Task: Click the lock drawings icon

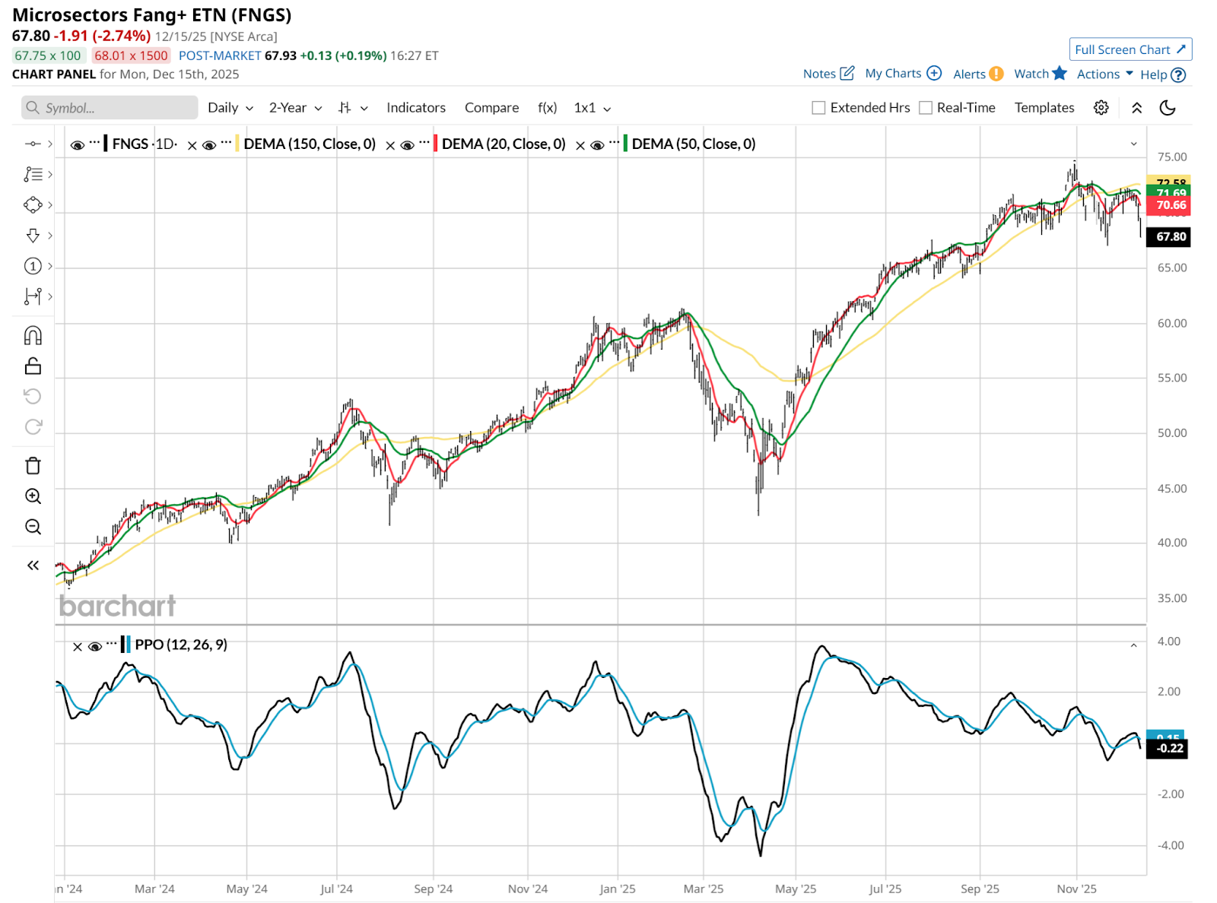Action: coord(33,366)
